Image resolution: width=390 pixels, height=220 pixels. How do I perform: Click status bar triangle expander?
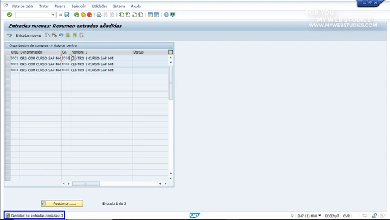pyautogui.click(x=292, y=216)
